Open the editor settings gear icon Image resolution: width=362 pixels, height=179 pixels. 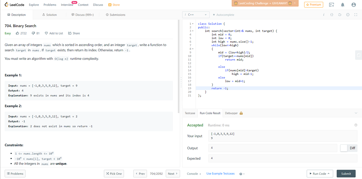coord(348,14)
